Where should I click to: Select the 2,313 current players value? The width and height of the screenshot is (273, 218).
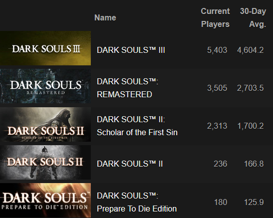pos(217,126)
